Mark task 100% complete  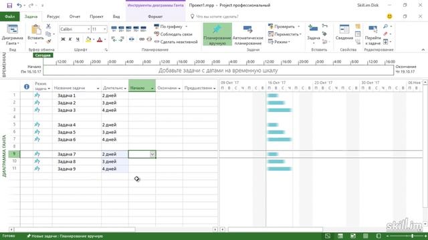click(x=143, y=29)
